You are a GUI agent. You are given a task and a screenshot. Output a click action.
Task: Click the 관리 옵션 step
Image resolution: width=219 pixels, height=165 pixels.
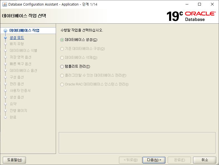click(x=17, y=84)
